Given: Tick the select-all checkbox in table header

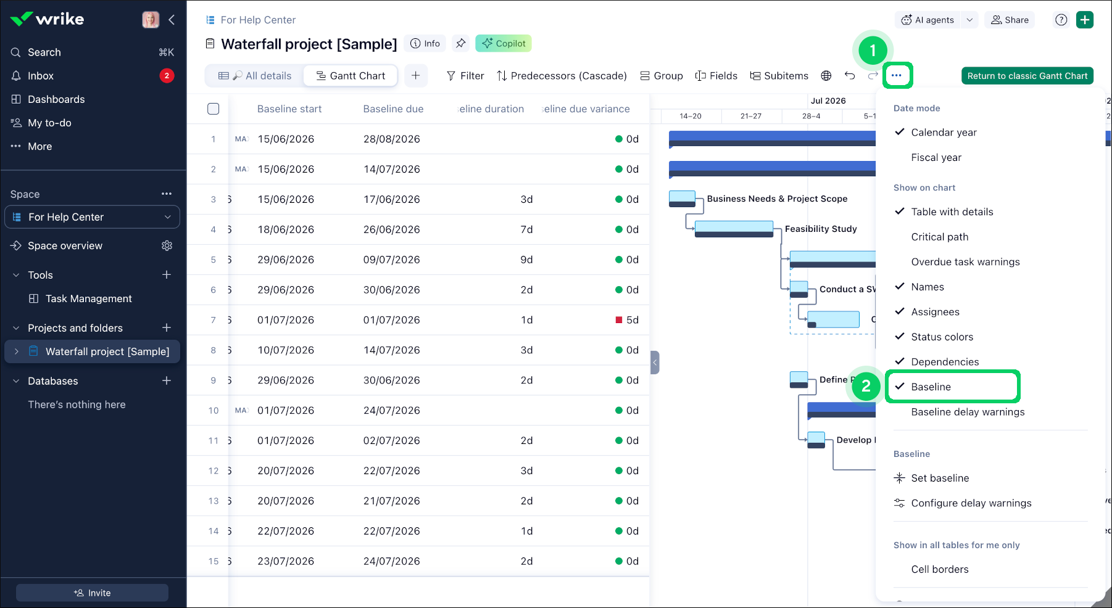Looking at the screenshot, I should coord(214,109).
